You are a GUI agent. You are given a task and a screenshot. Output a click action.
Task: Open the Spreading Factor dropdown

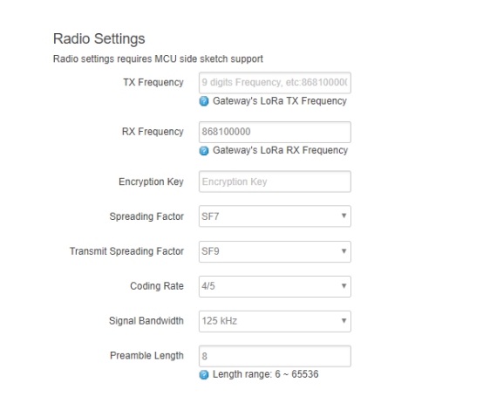coord(275,216)
